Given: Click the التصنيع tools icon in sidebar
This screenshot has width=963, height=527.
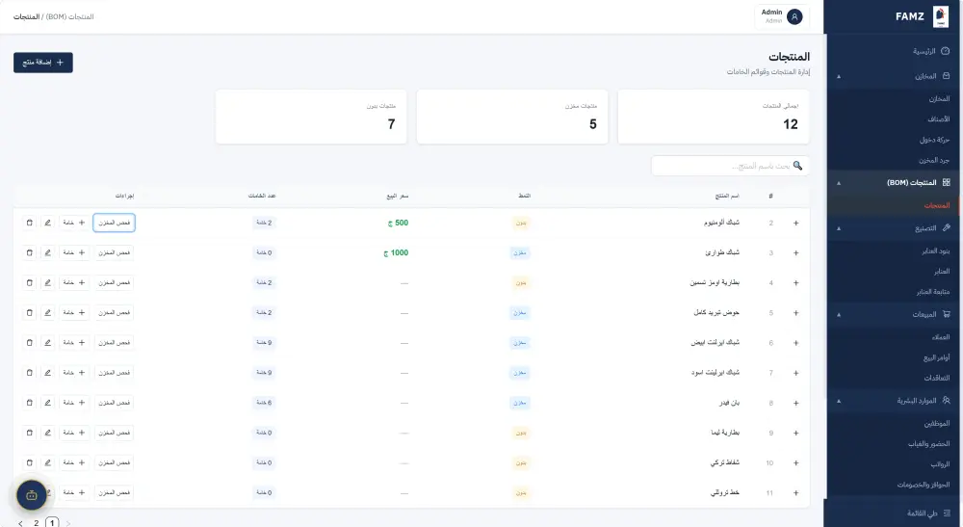Looking at the screenshot, I should coord(947,228).
